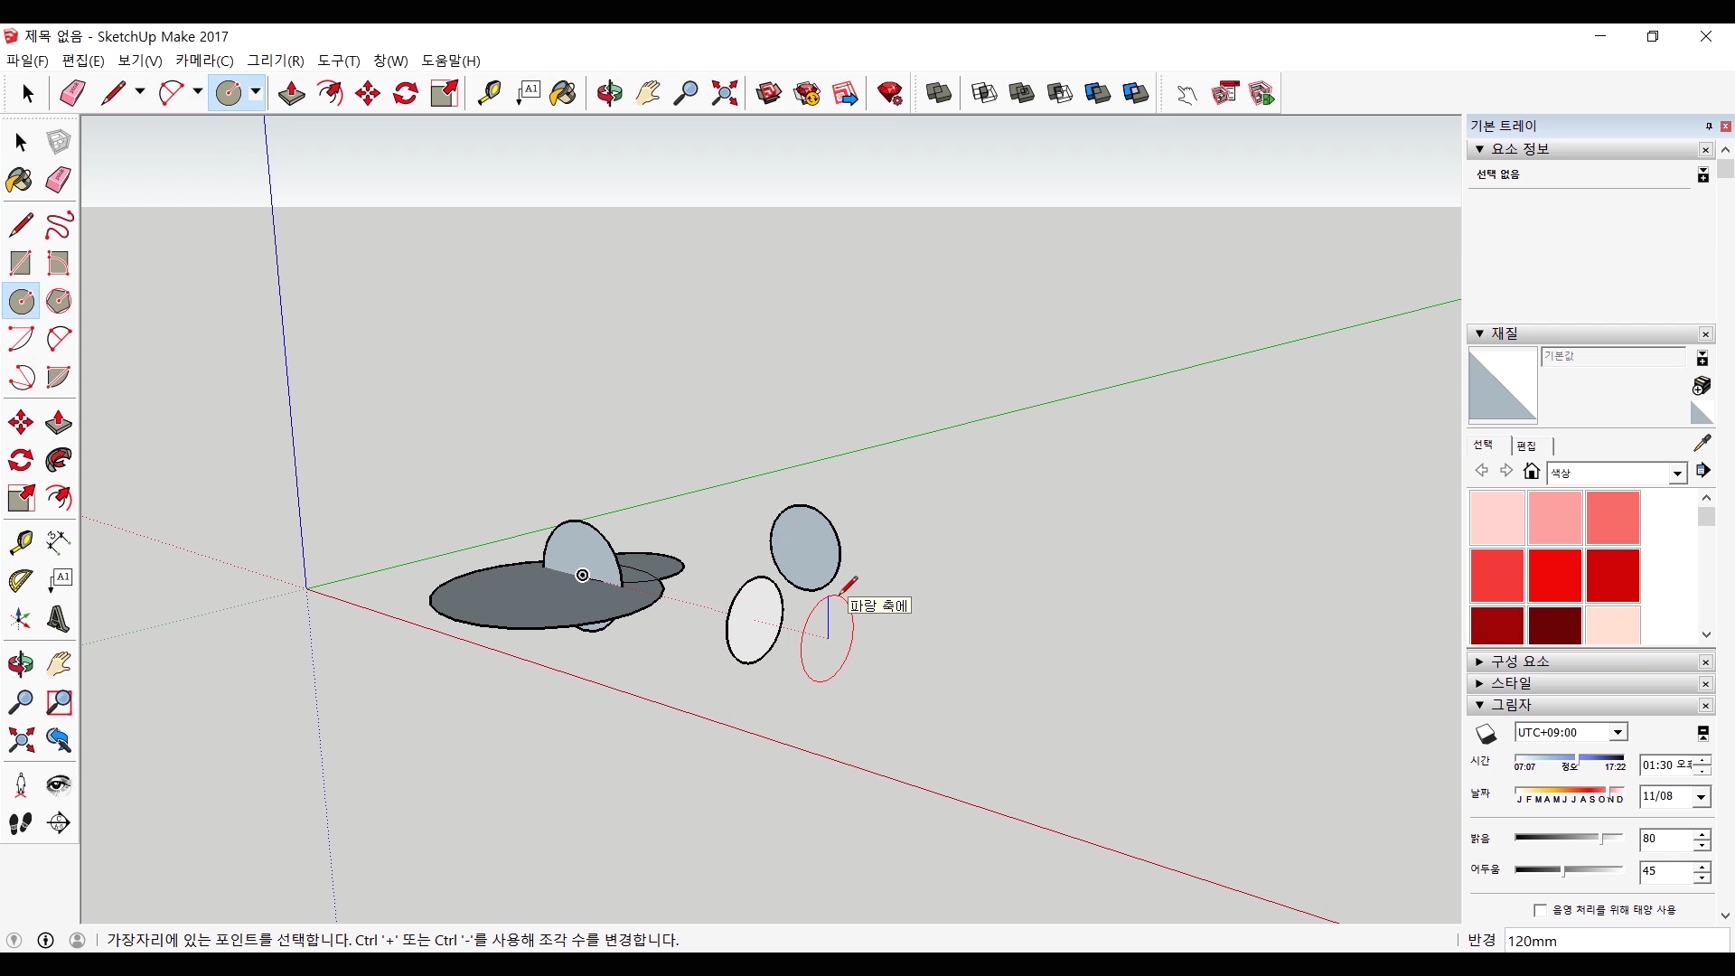Pin the default tray with auto-hide icon

tap(1708, 127)
